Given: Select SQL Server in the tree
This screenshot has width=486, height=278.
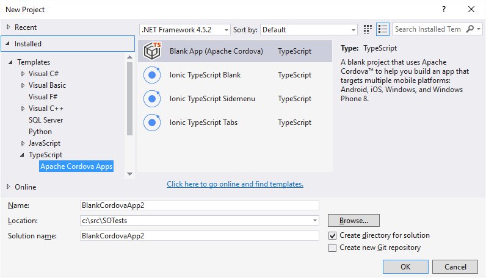Looking at the screenshot, I should (x=46, y=120).
